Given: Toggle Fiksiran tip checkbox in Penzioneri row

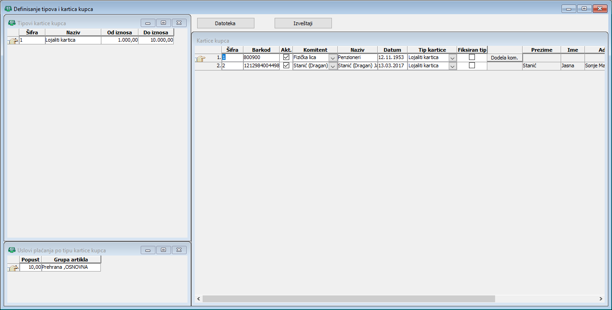Looking at the screenshot, I should 472,57.
